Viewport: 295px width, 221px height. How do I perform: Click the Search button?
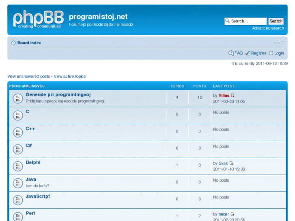pyautogui.click(x=276, y=21)
